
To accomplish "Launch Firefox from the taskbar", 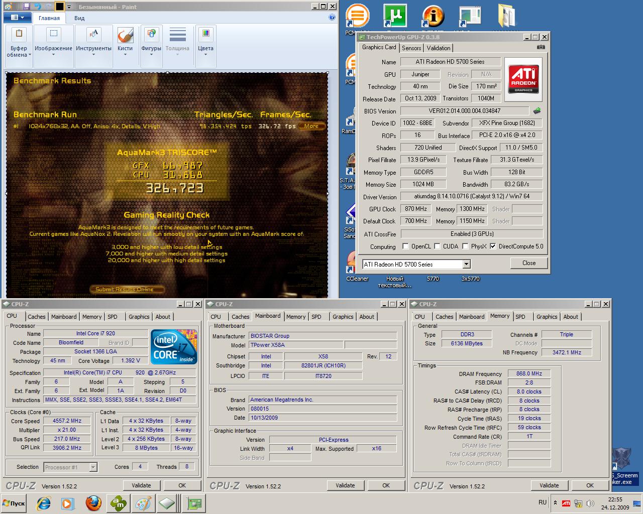I will click(93, 503).
